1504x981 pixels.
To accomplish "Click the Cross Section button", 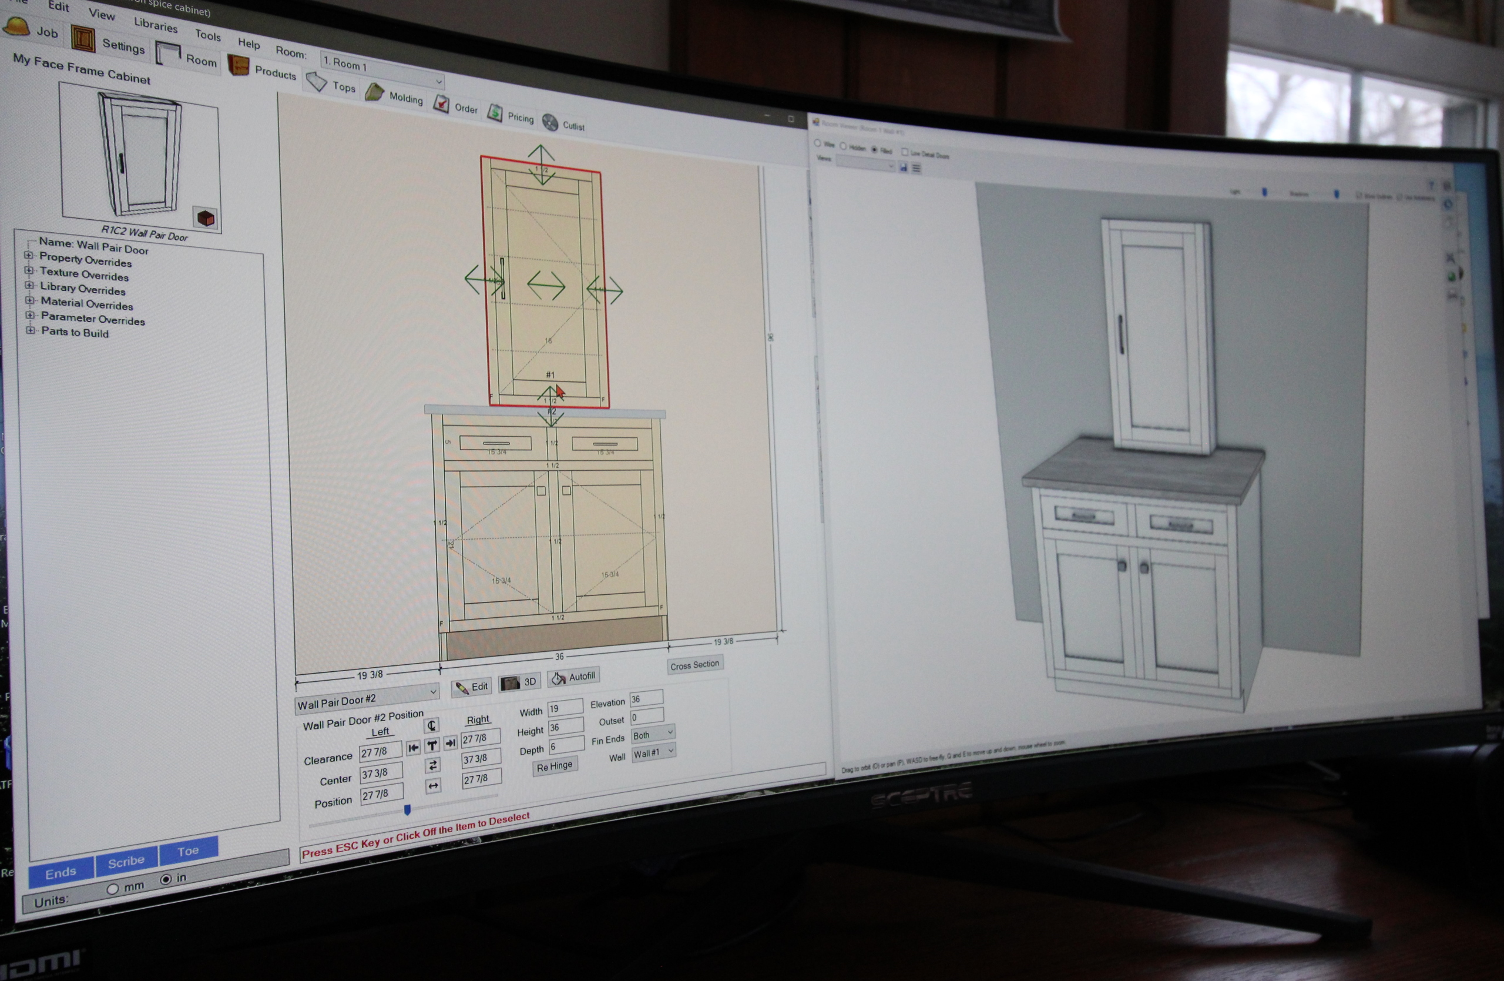I will pos(694,665).
